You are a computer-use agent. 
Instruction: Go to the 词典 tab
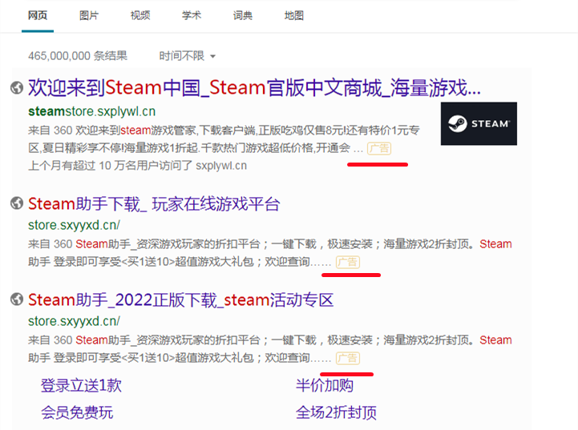(x=243, y=15)
